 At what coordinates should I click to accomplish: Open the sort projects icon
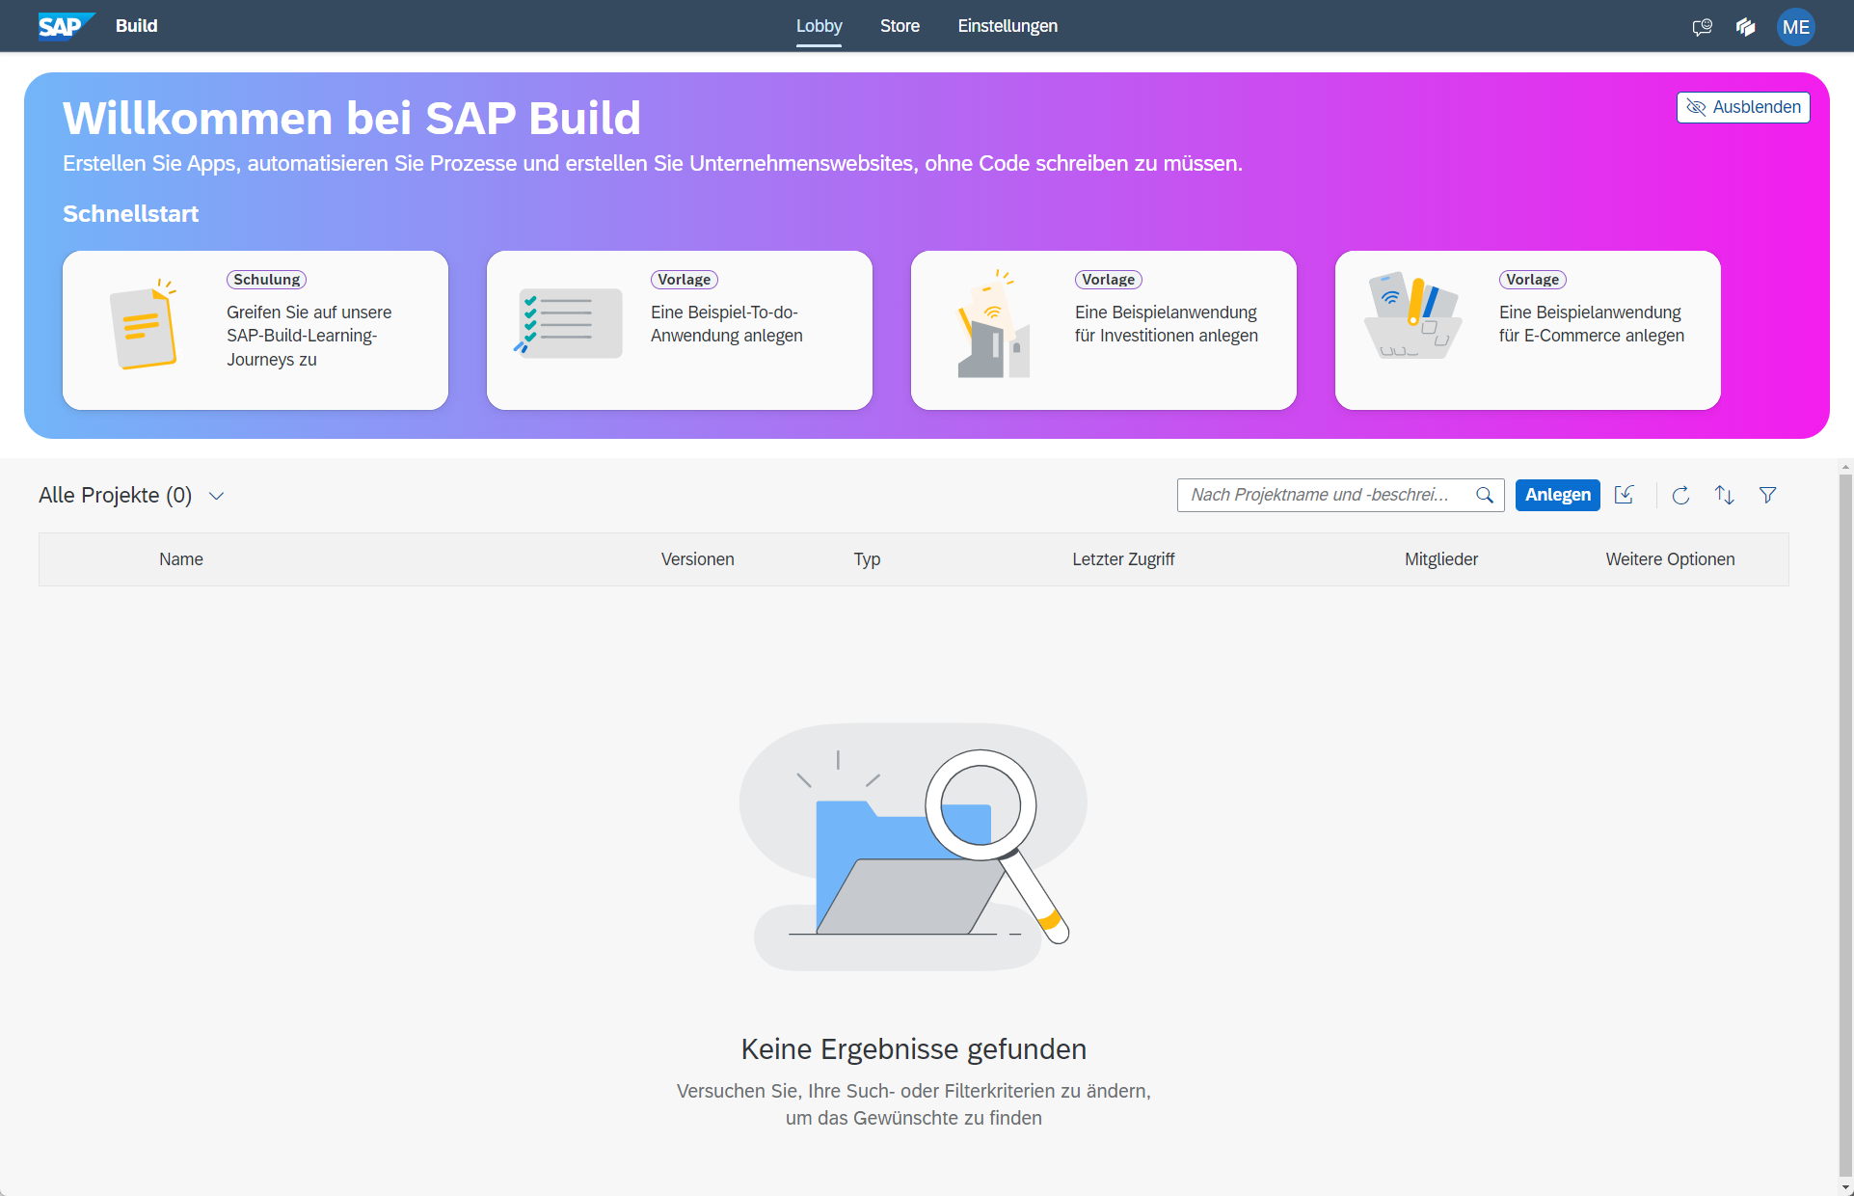pos(1724,495)
